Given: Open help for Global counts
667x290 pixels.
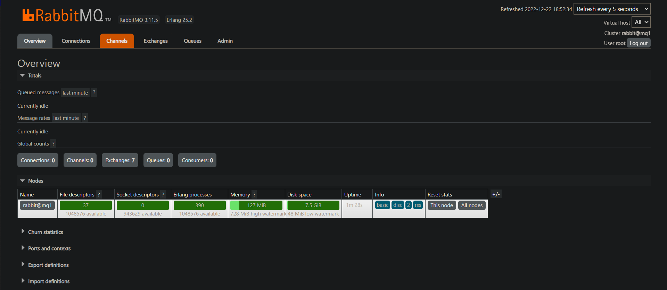Looking at the screenshot, I should 53,143.
